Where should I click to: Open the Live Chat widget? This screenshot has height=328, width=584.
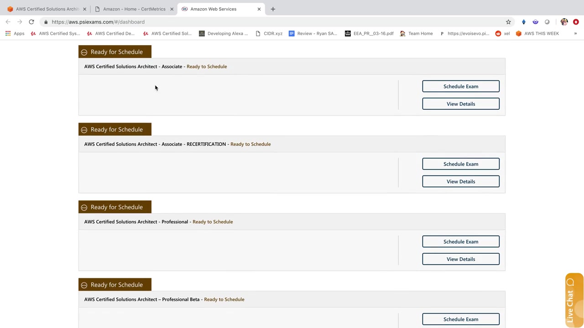pos(574,300)
